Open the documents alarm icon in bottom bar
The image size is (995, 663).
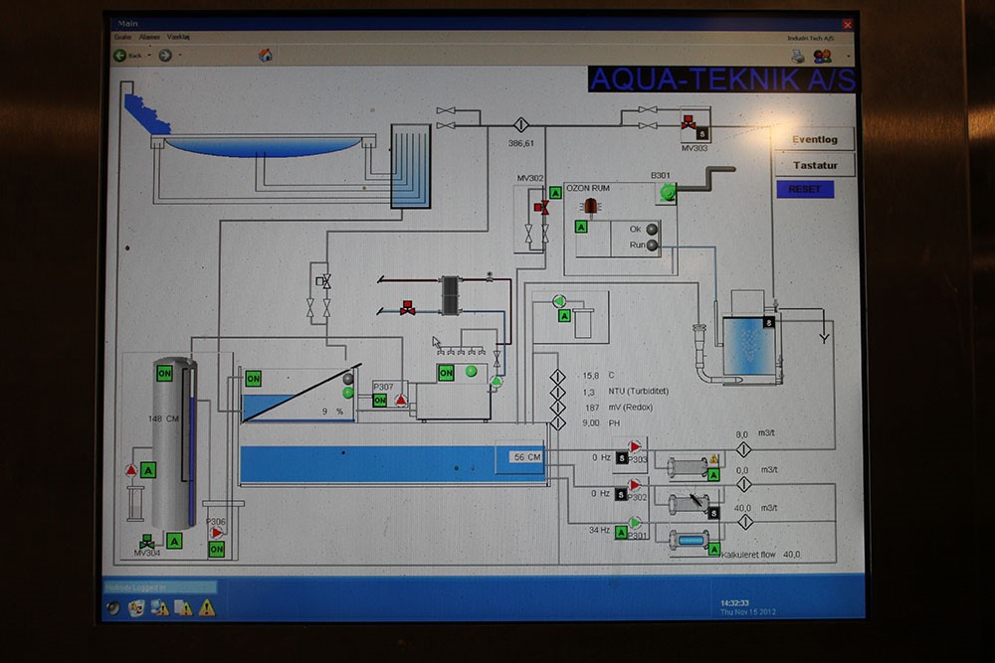pyautogui.click(x=183, y=608)
